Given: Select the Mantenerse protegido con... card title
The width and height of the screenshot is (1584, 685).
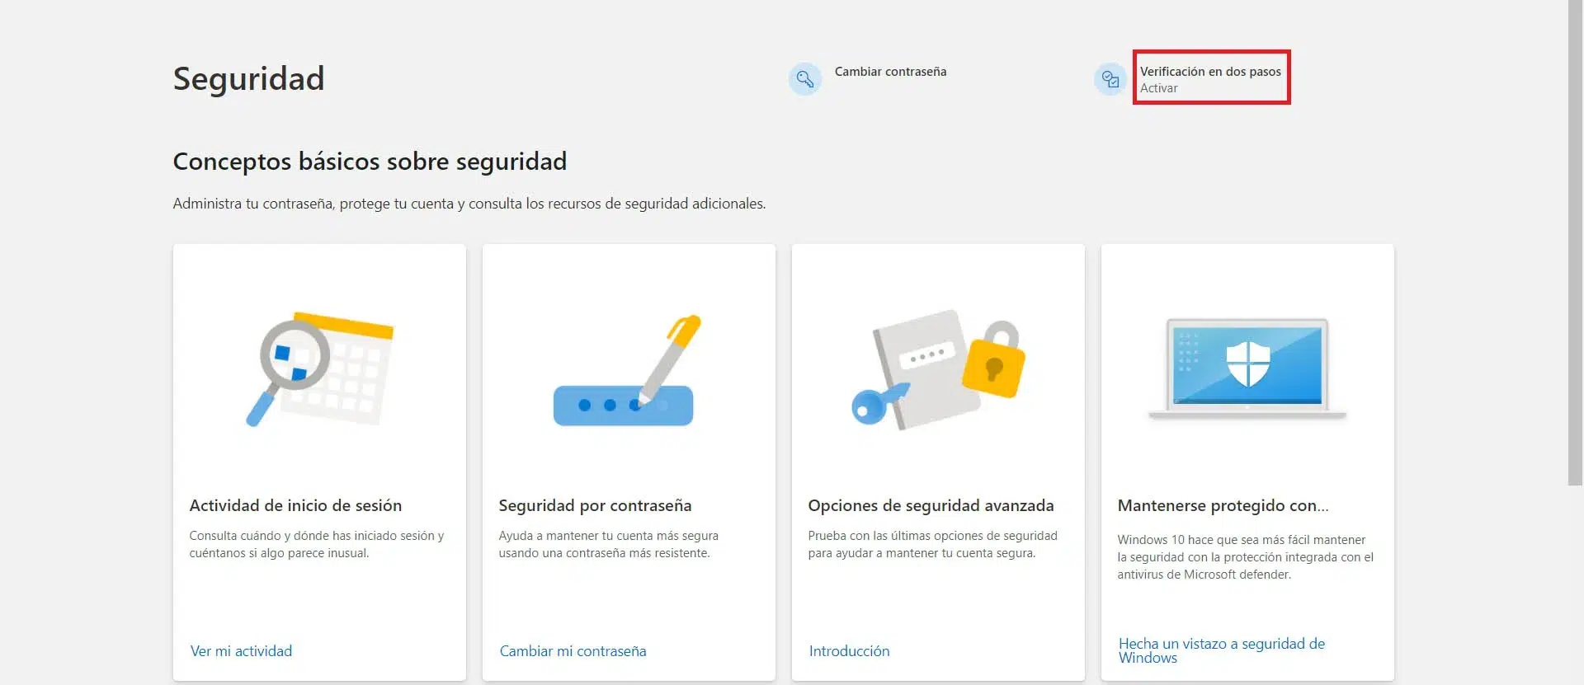Looking at the screenshot, I should (x=1223, y=505).
